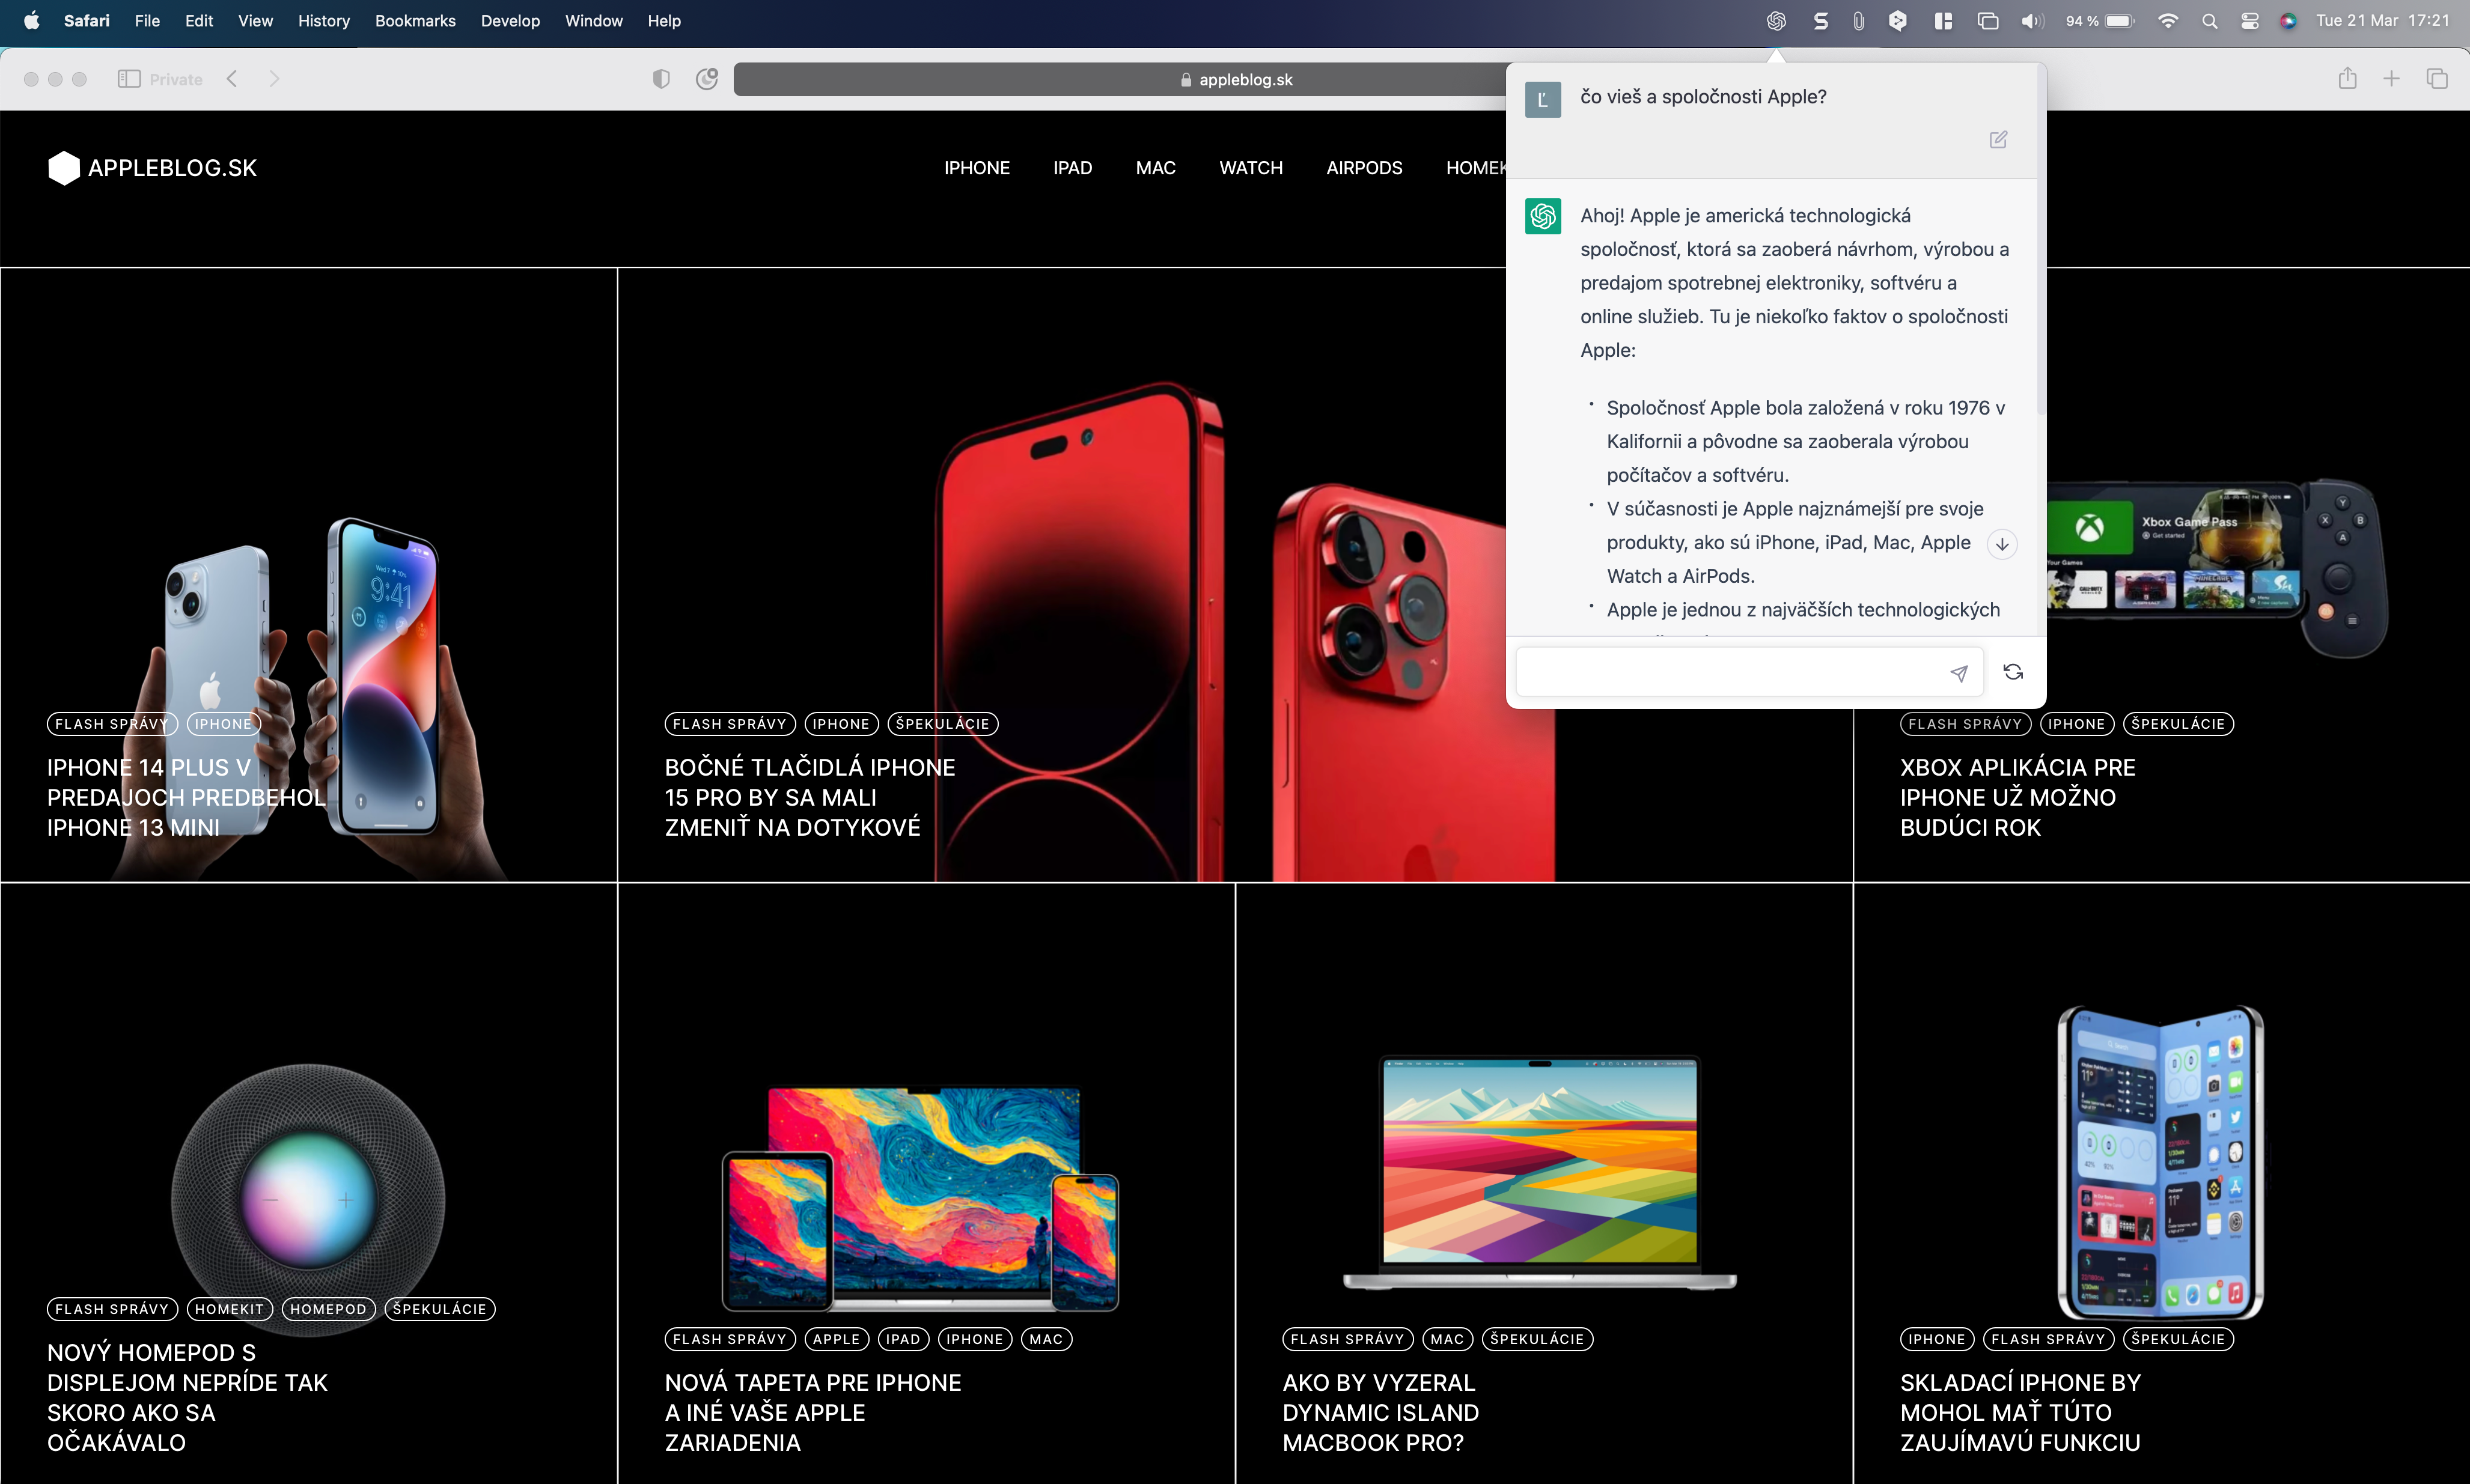Viewport: 2470px width, 1484px height.
Task: Read the Nový HomePod s displejom article
Action: click(x=187, y=1397)
